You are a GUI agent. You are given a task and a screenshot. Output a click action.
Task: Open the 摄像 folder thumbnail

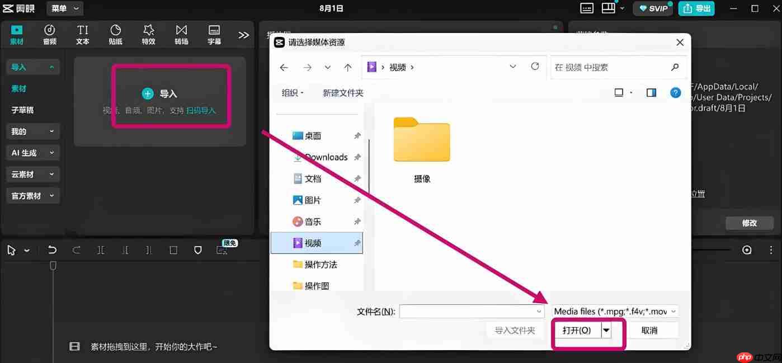[x=421, y=141]
